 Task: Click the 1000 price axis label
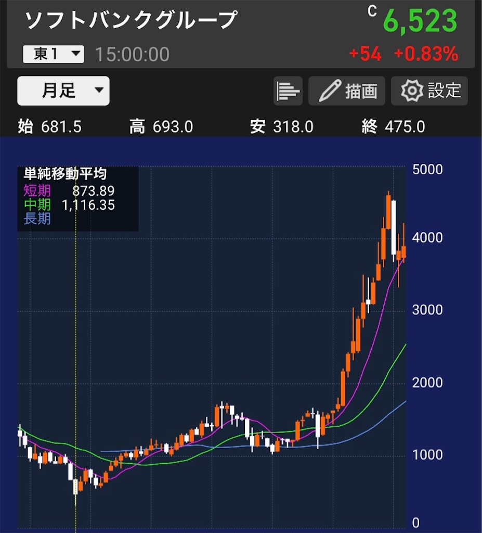(x=427, y=455)
